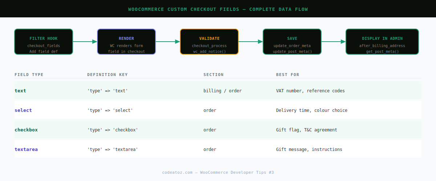The image size is (436, 181).
Task: Click the 'order' section cell in checkbox row
Action: click(x=210, y=130)
